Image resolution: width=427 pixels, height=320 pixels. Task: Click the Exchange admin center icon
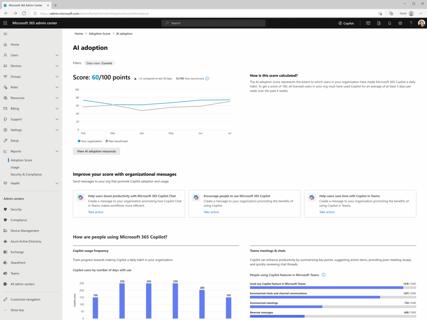pyautogui.click(x=5, y=252)
